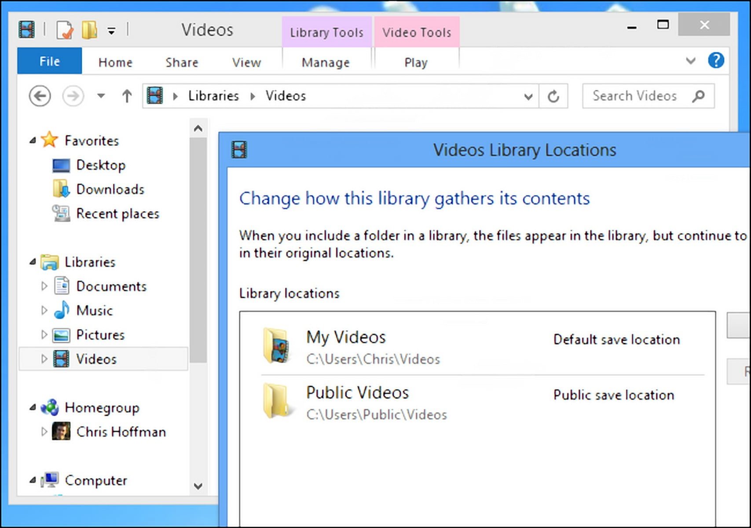Select Public Videos folder in library list

(x=357, y=393)
